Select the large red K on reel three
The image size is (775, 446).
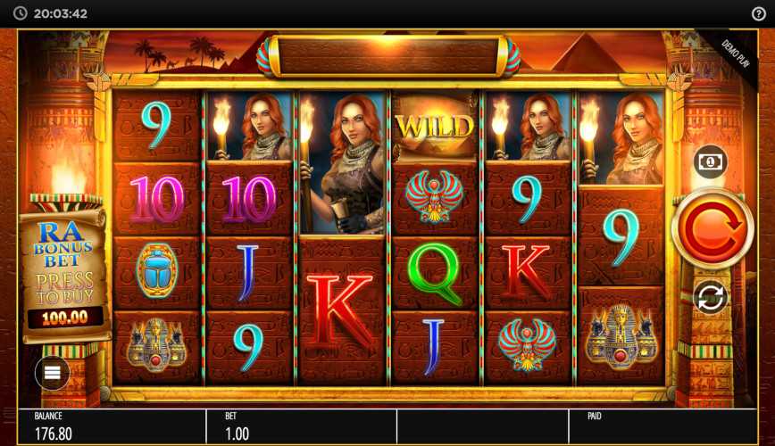pos(341,311)
